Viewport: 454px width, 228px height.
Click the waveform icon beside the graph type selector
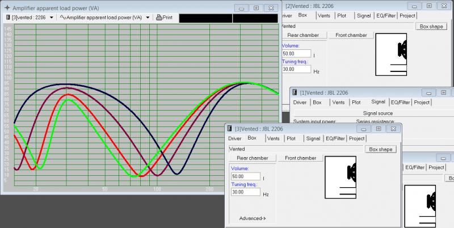click(62, 18)
